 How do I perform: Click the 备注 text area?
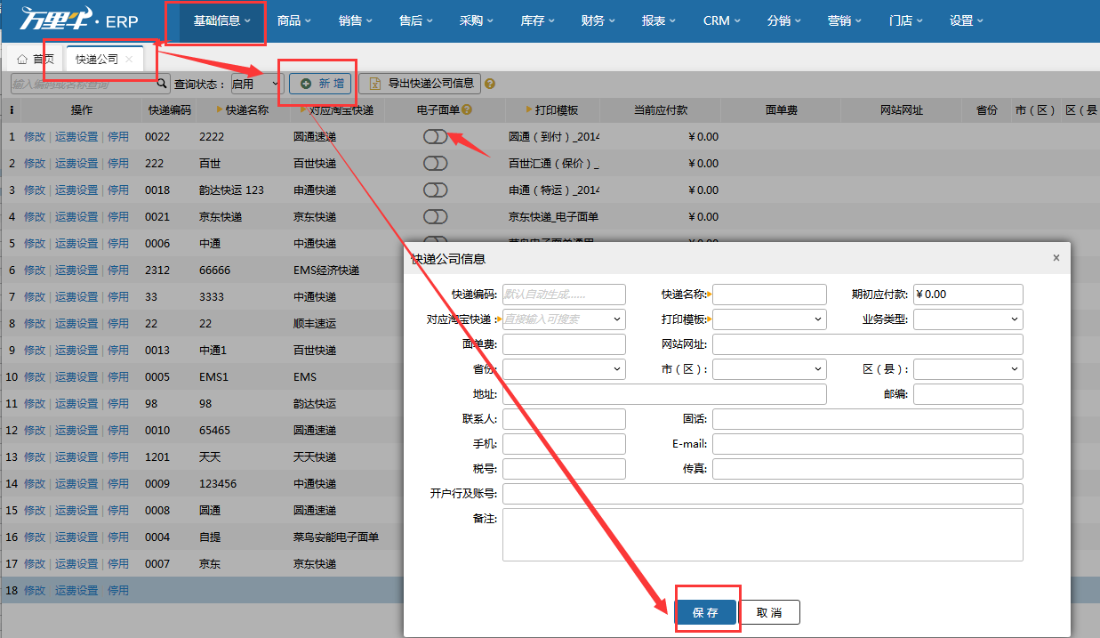[763, 534]
